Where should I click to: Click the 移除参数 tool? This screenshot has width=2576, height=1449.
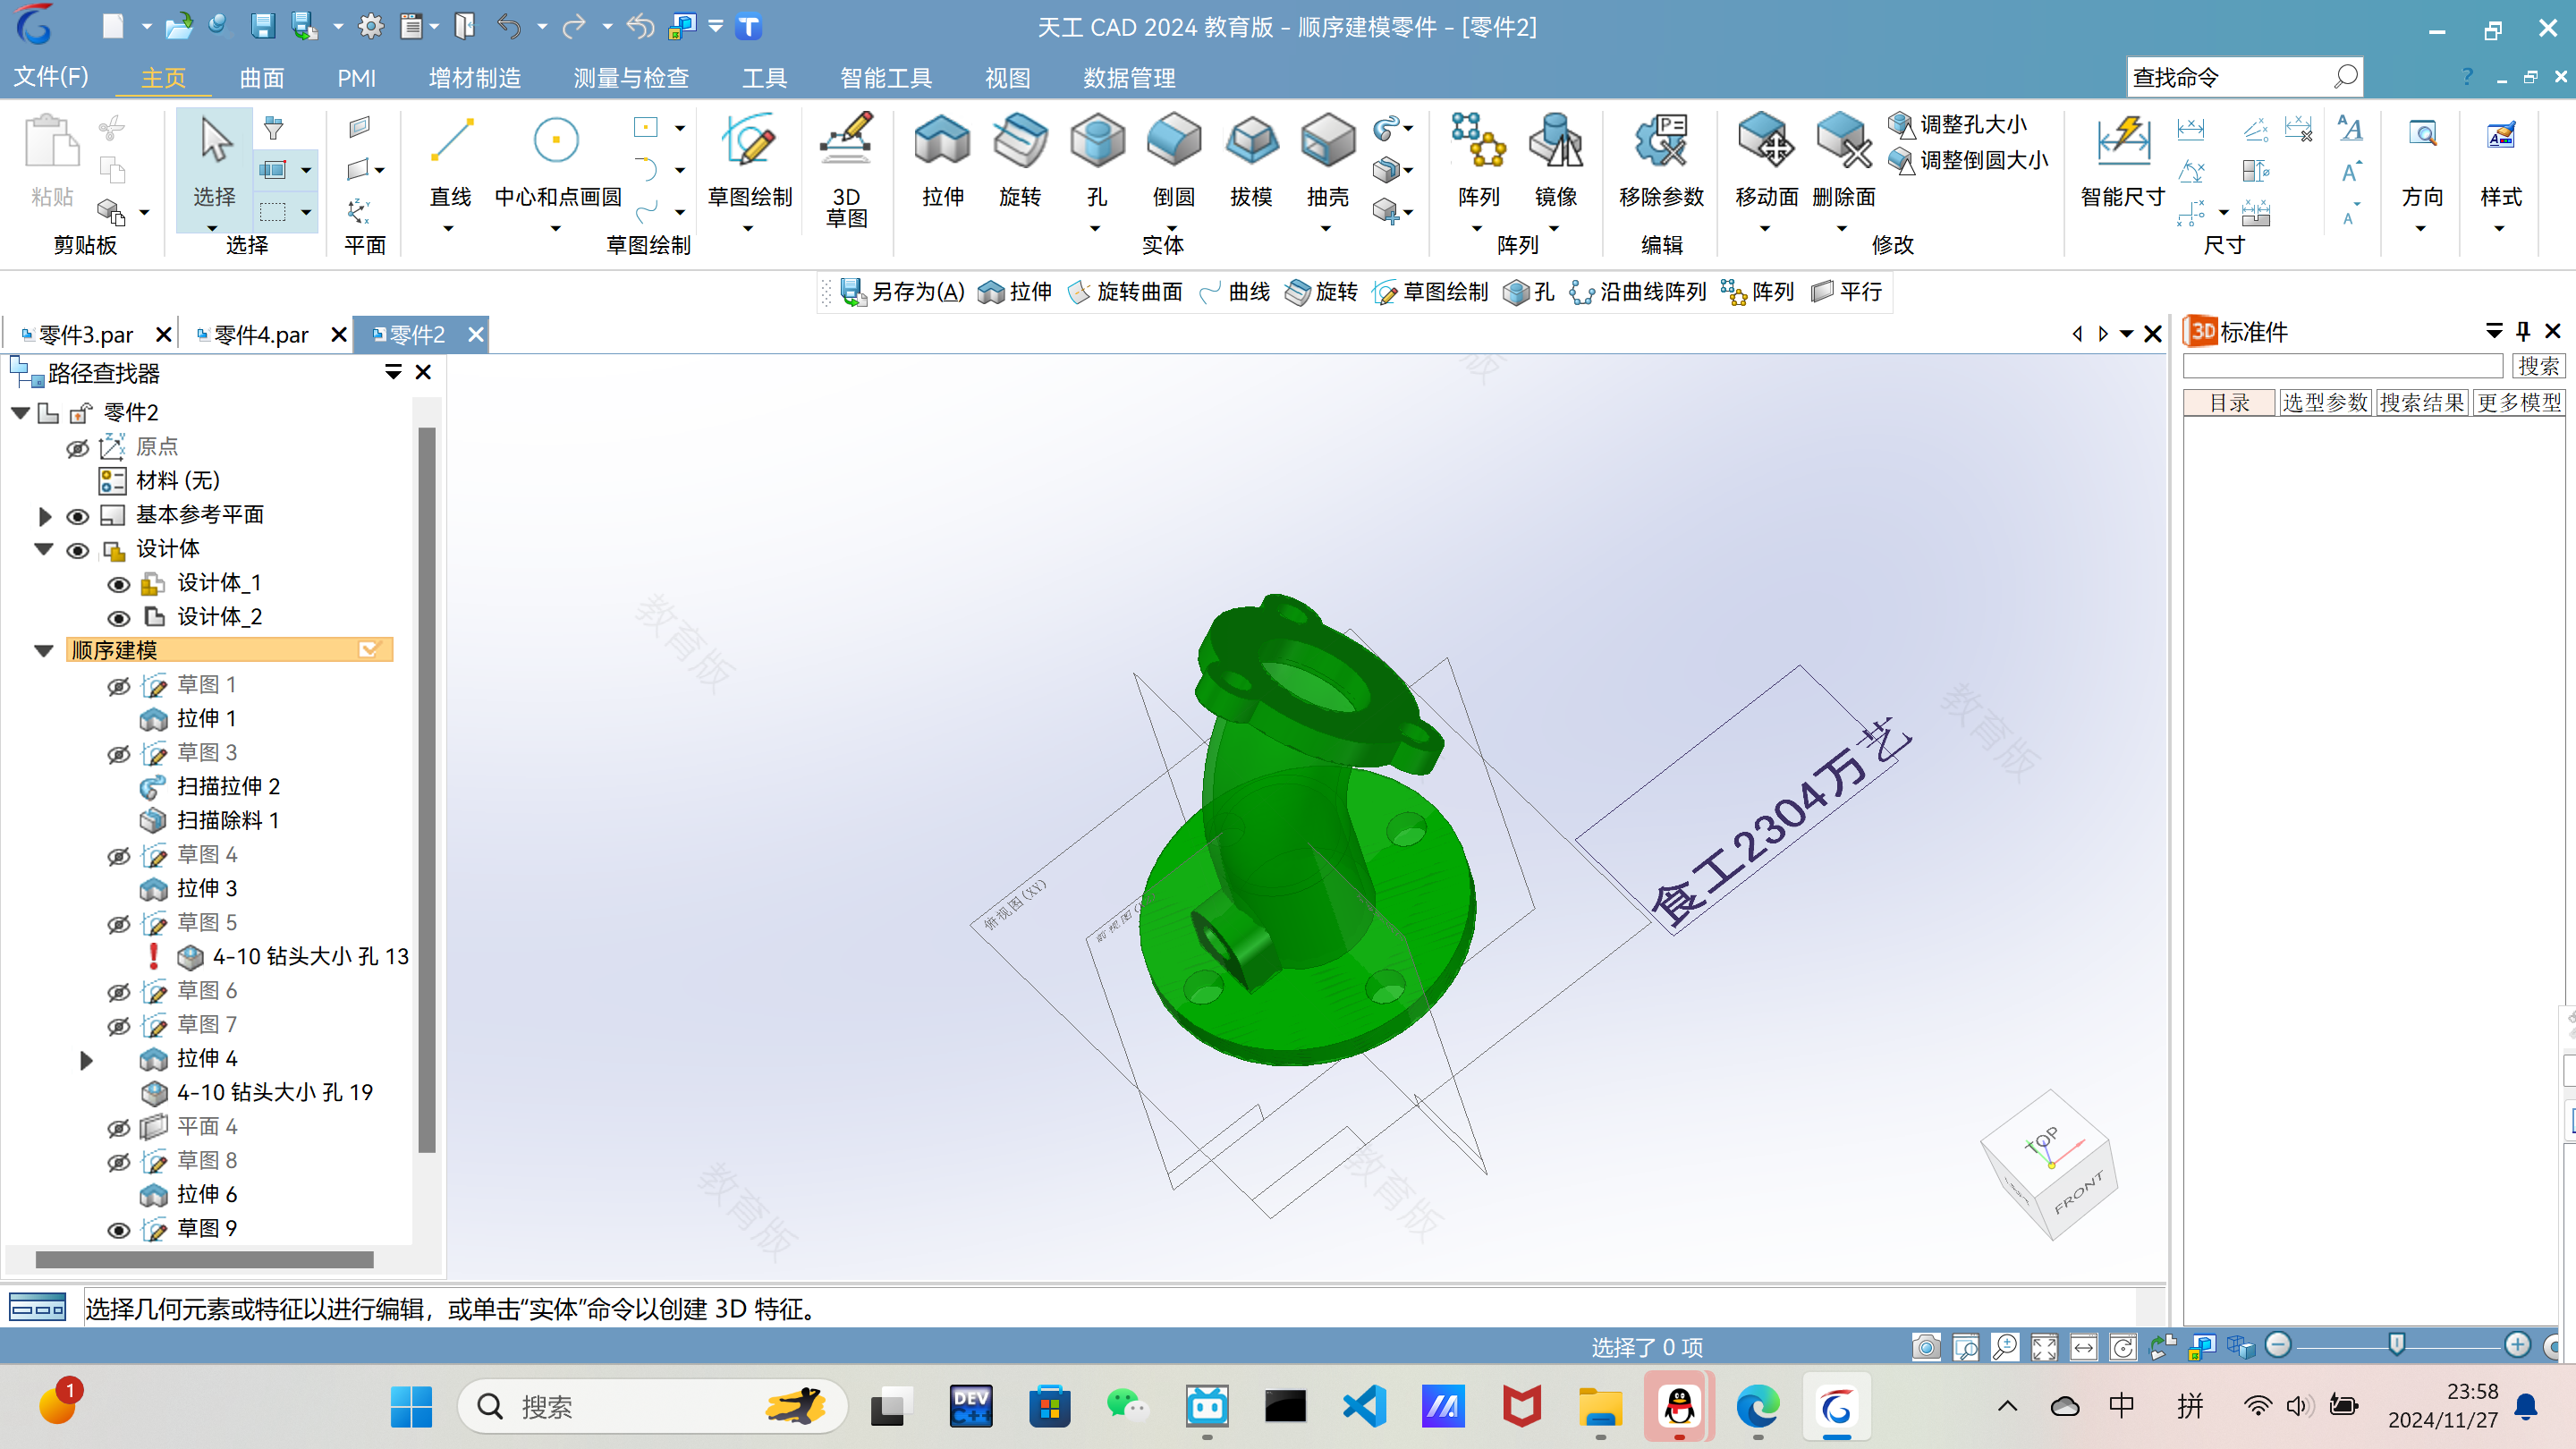click(1661, 160)
